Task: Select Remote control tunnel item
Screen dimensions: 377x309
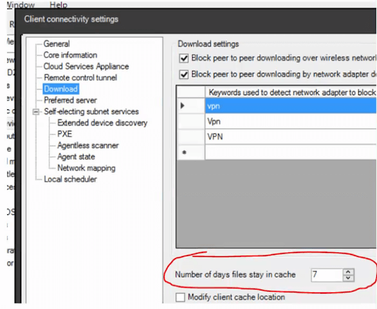Action: [x=80, y=78]
